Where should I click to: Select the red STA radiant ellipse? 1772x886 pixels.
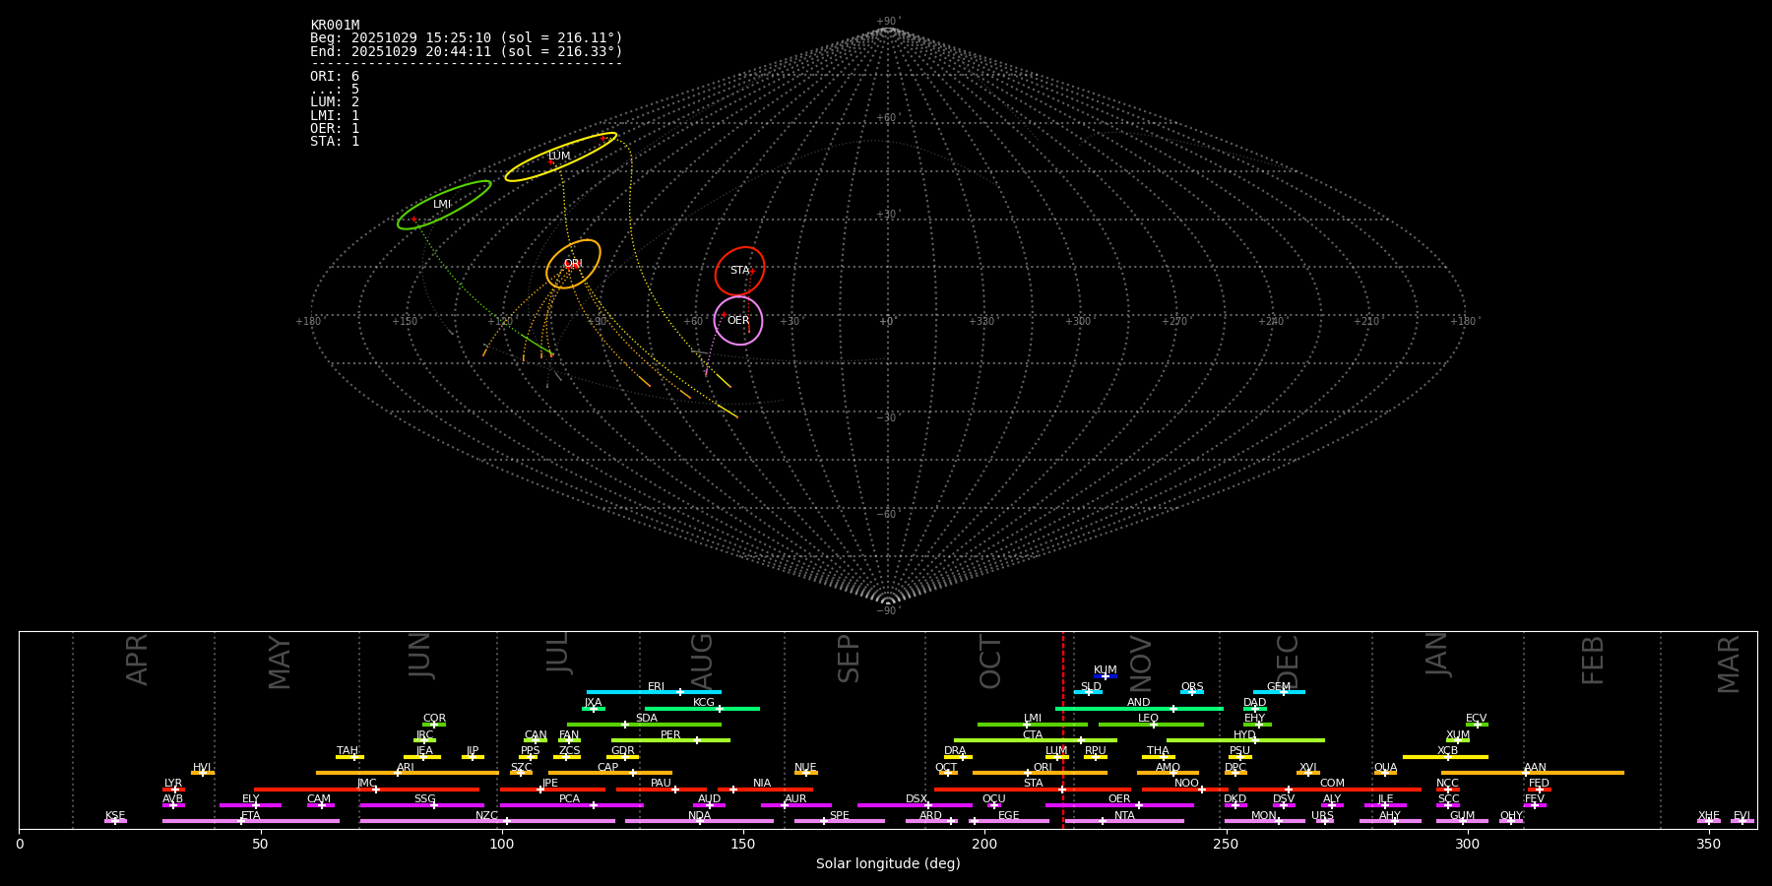(x=739, y=271)
